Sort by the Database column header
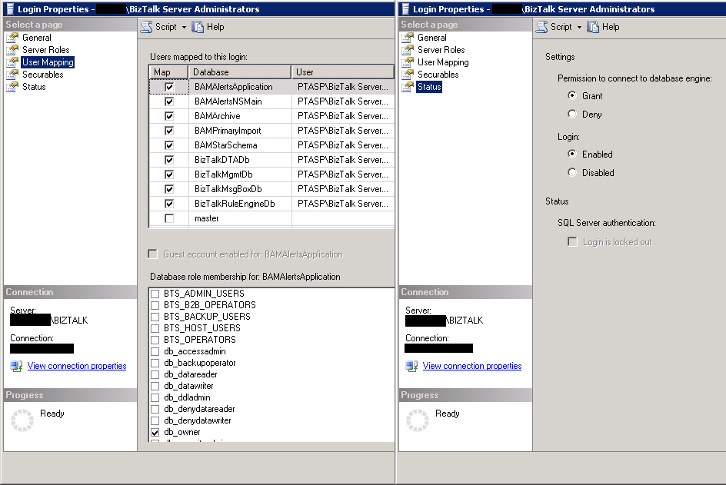The width and height of the screenshot is (726, 485). click(240, 72)
